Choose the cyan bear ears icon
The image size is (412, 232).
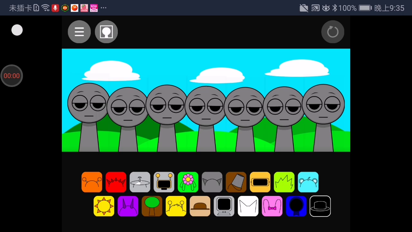point(308,182)
